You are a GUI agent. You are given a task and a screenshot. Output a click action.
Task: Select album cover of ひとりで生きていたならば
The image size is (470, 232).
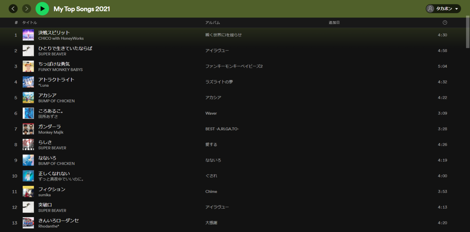(x=28, y=51)
